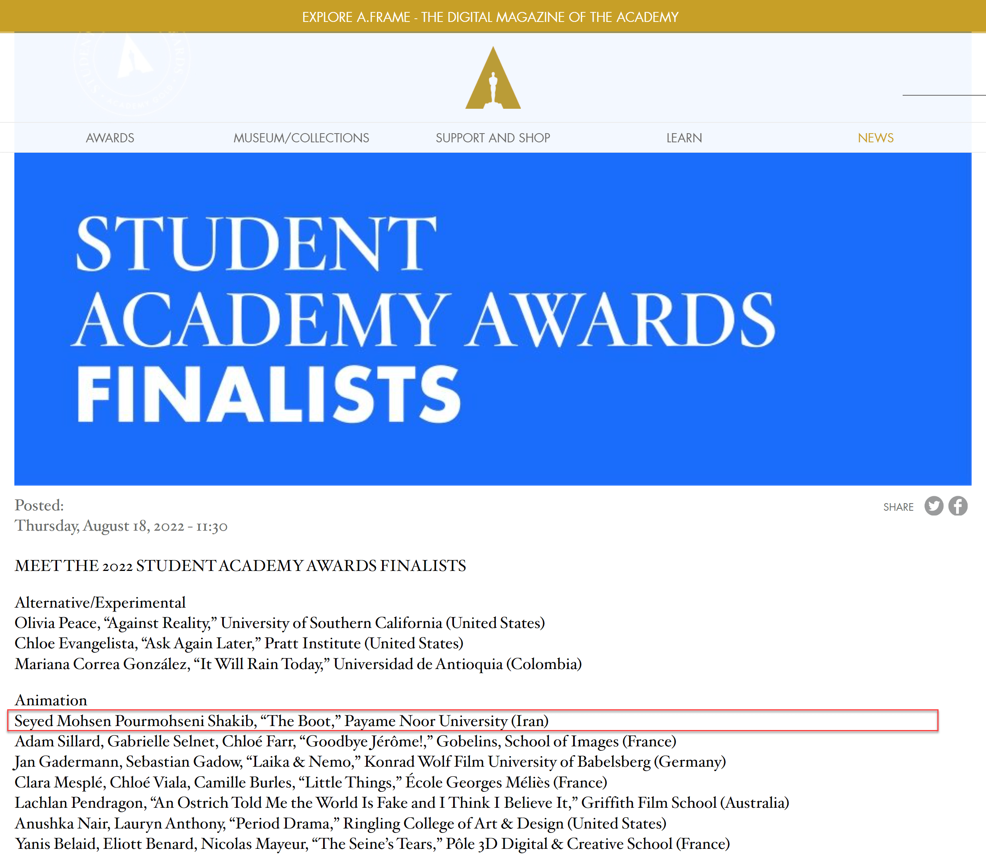Open the Museum/Collections menu
The image size is (986, 854).
[301, 138]
